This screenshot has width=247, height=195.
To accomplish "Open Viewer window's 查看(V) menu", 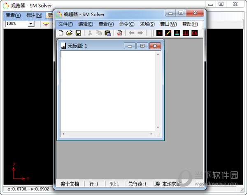I will point(13,15).
